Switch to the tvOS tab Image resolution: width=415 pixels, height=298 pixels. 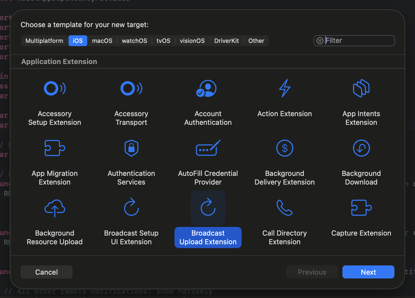pyautogui.click(x=163, y=41)
